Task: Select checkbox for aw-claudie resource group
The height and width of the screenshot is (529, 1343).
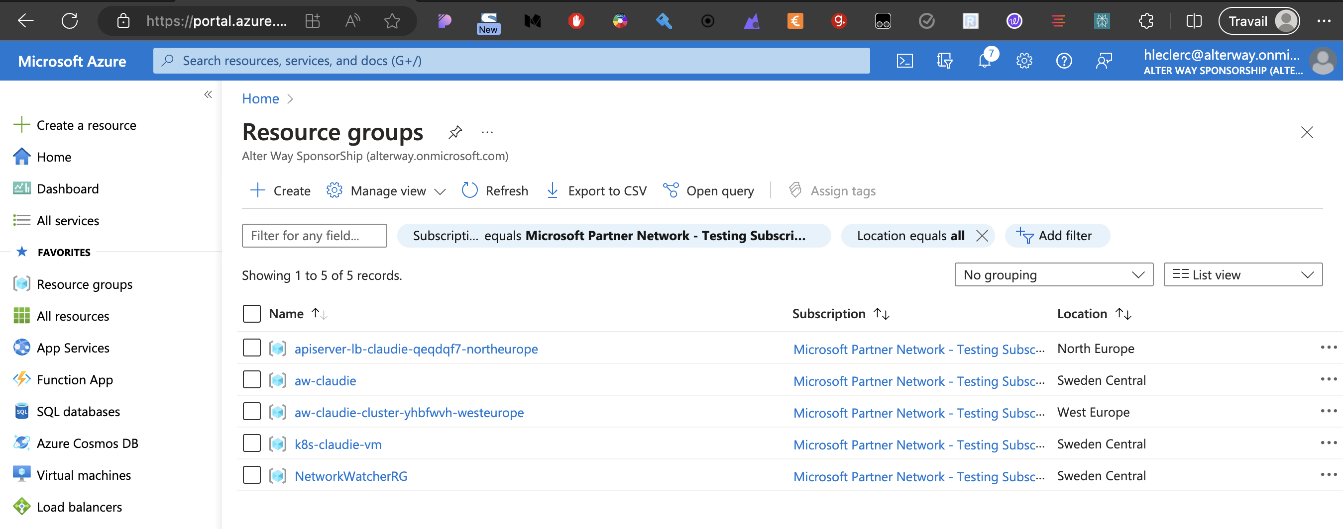Action: tap(252, 379)
